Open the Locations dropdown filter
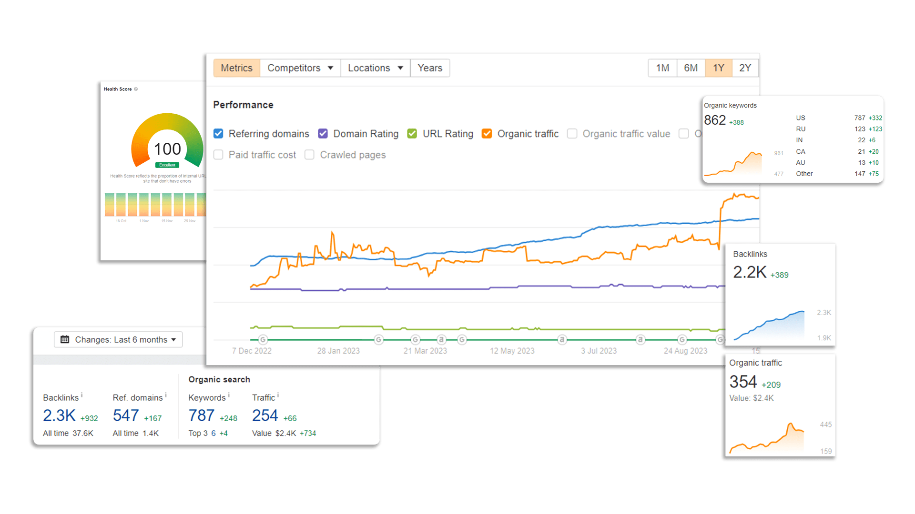Viewport: 915px width, 514px height. pos(374,68)
